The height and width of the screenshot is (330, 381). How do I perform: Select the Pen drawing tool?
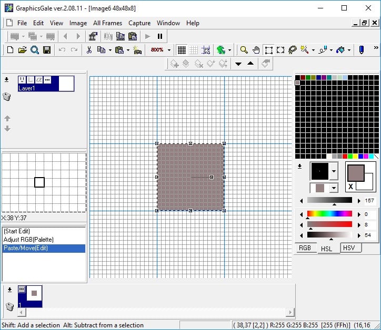(362, 50)
